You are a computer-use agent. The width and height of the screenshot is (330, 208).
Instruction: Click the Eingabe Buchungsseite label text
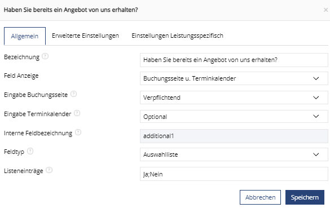click(x=36, y=95)
